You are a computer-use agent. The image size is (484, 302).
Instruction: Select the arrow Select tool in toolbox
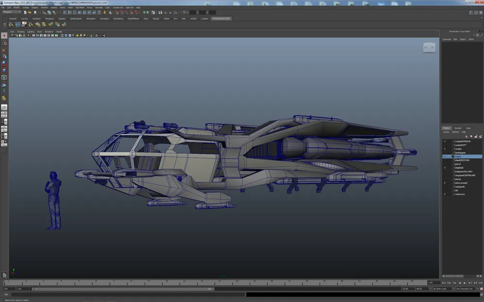click(4, 36)
